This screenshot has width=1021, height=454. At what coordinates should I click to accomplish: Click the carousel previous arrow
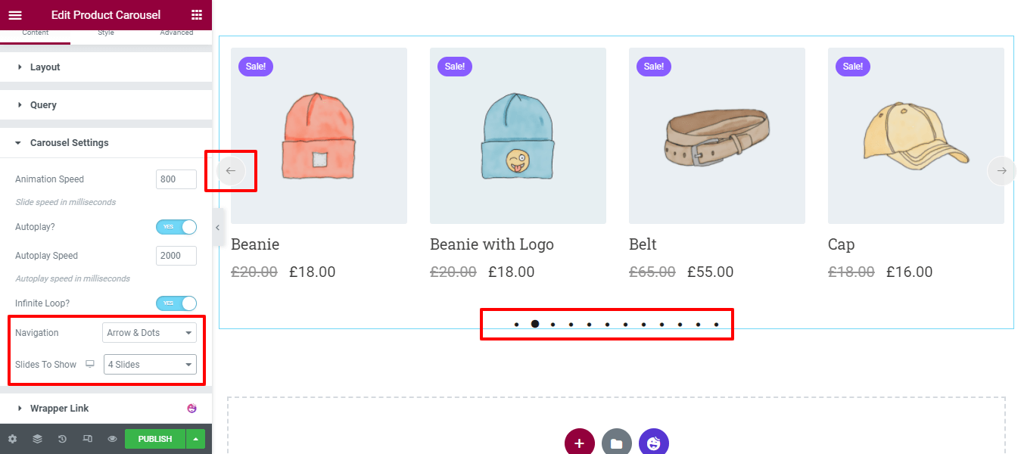(x=231, y=171)
